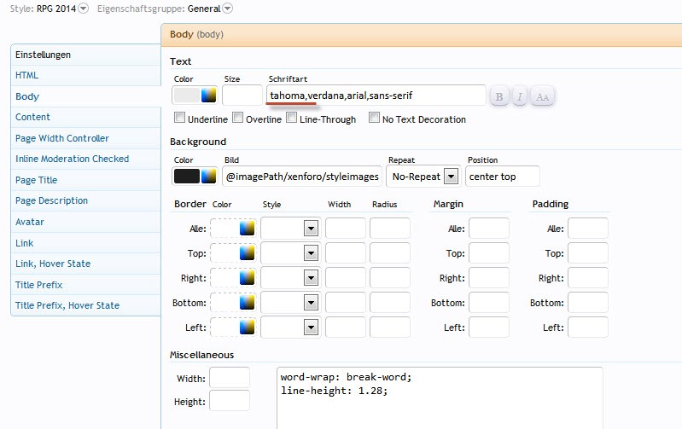Click border Top Width field

pyautogui.click(x=346, y=253)
